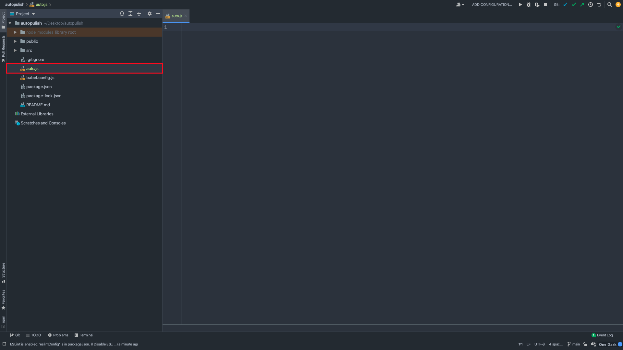Open Search Everywhere magnifier
Screen dimensions: 623x350
tap(610, 5)
